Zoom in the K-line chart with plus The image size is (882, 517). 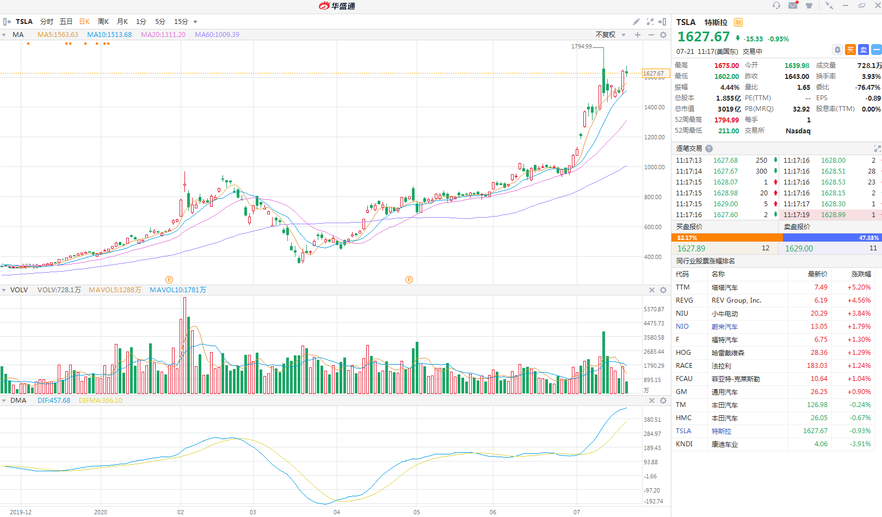click(x=638, y=35)
